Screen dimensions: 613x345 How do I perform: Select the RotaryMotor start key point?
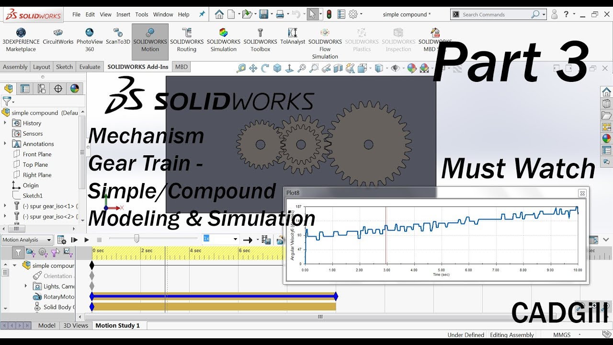(x=92, y=296)
